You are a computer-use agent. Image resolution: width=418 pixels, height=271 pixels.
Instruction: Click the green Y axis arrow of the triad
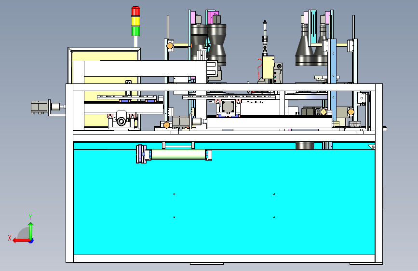tap(31, 230)
